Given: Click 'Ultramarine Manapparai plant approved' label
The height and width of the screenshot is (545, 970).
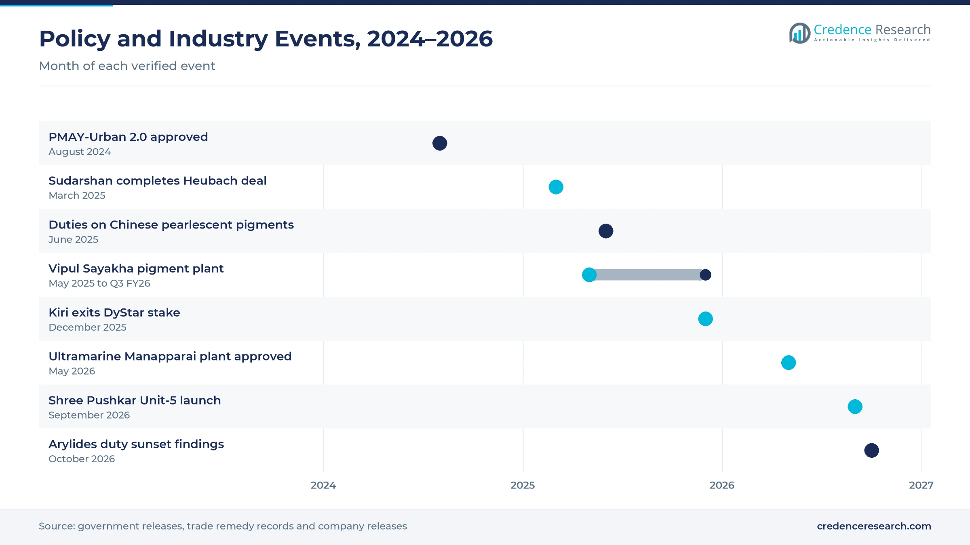Looking at the screenshot, I should (170, 356).
